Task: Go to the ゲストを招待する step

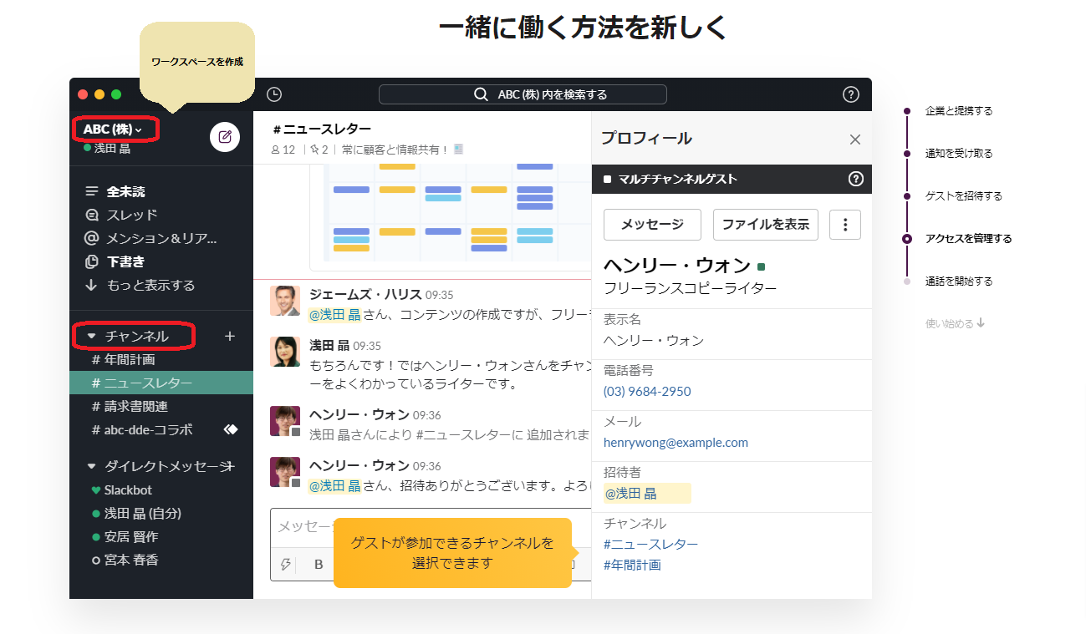Action: click(x=963, y=195)
